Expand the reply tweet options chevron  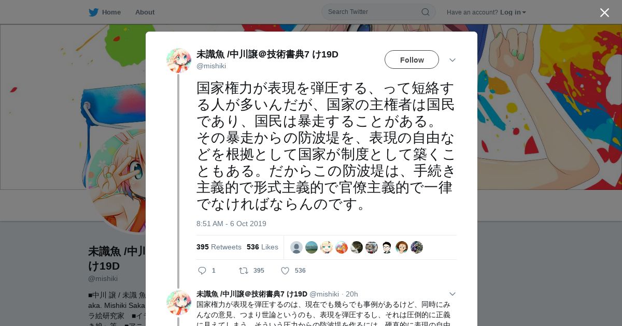[x=452, y=294]
